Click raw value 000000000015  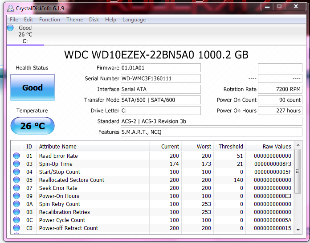[273, 228]
